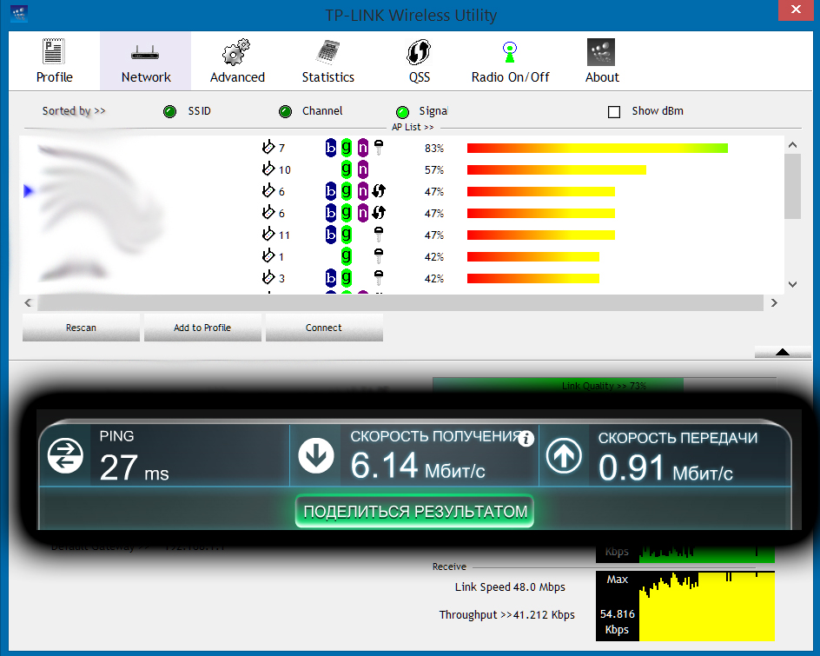This screenshot has height=656, width=820.
Task: Select the channel 11 network row
Action: point(401,235)
